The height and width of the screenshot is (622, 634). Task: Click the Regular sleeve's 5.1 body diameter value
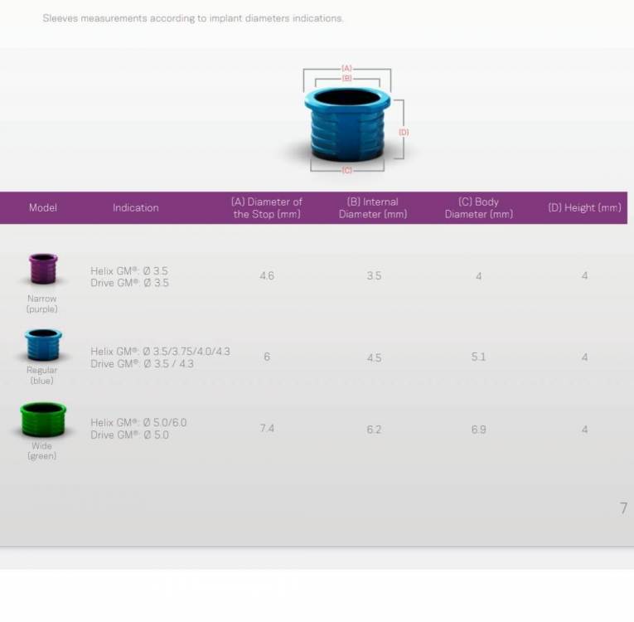(x=478, y=357)
